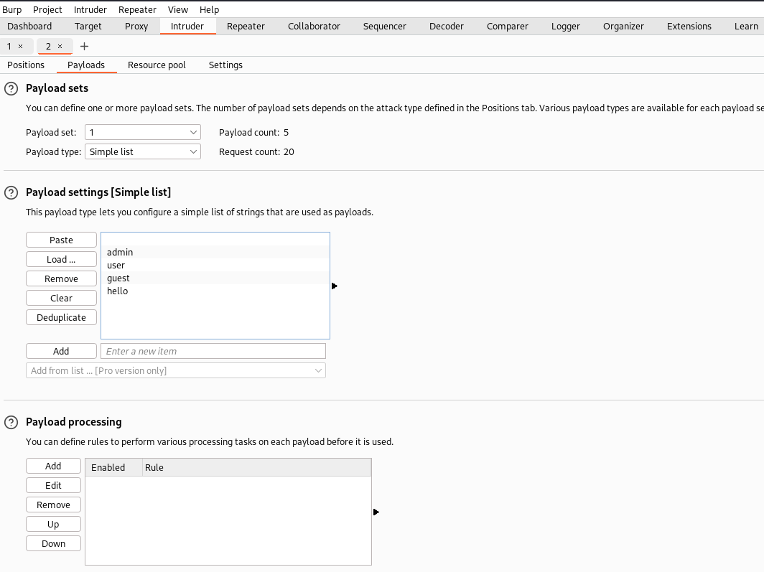Open the Intruder menu in menu bar

[90, 10]
